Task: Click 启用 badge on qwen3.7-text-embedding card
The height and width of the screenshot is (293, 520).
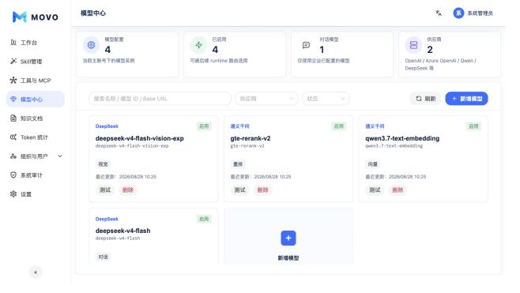Action: click(x=473, y=126)
